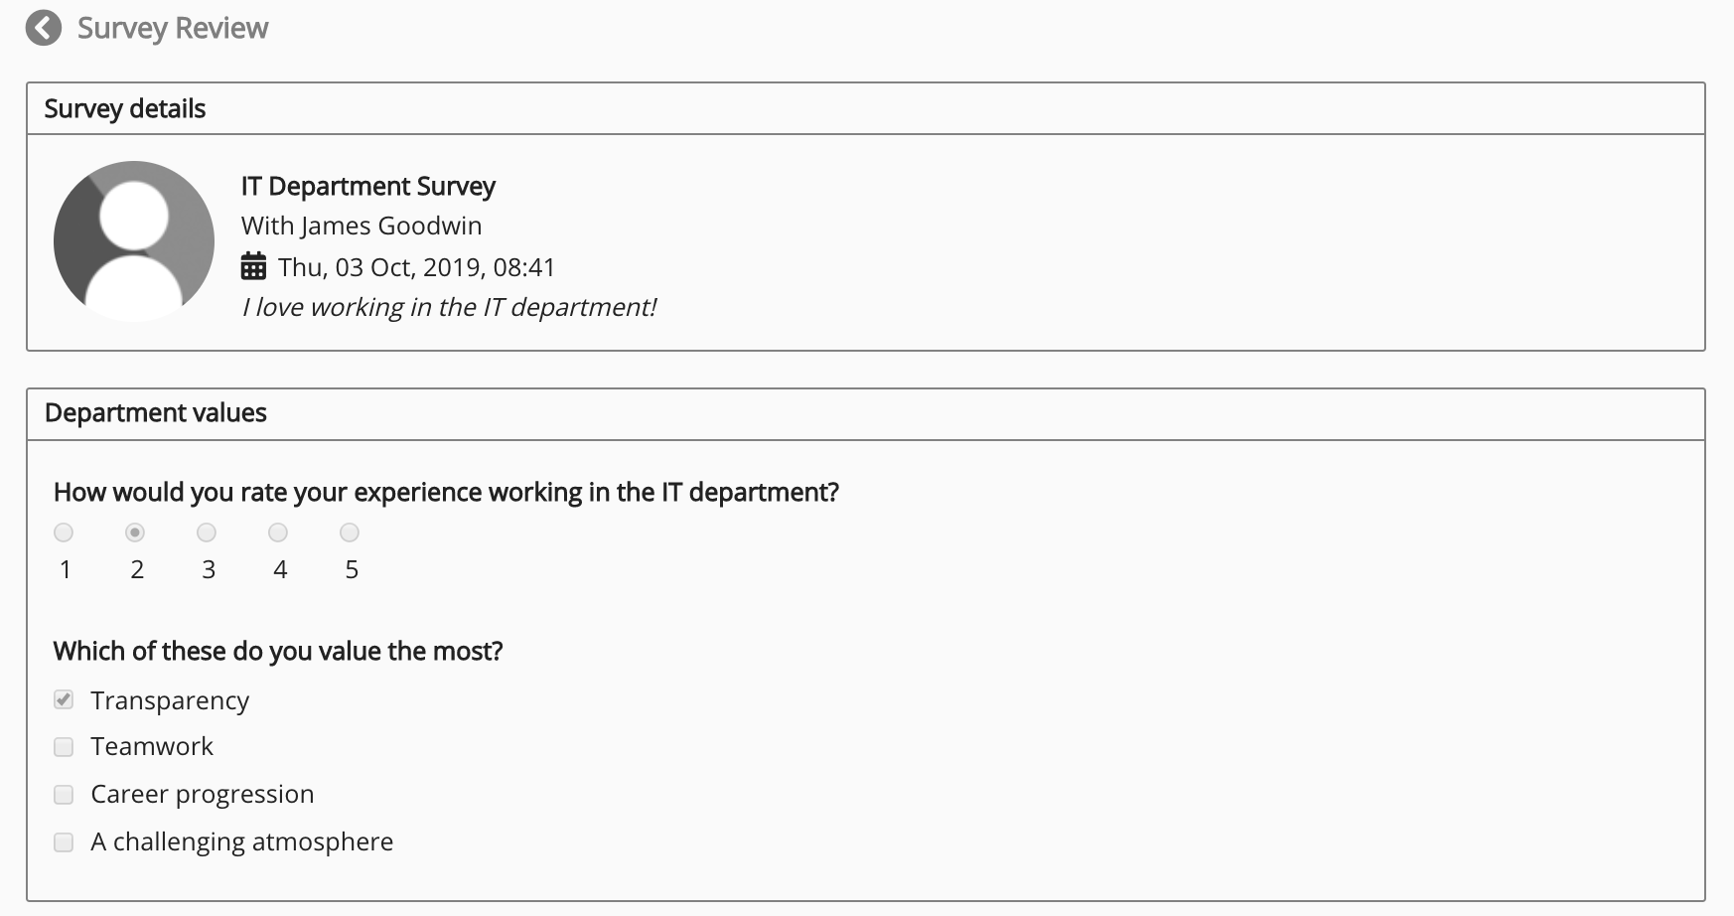Click the user avatar picture
1734x916 pixels.
(x=134, y=241)
